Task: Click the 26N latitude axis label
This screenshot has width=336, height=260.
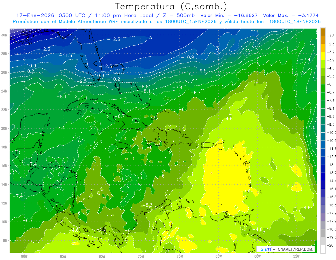Action: click(4, 72)
